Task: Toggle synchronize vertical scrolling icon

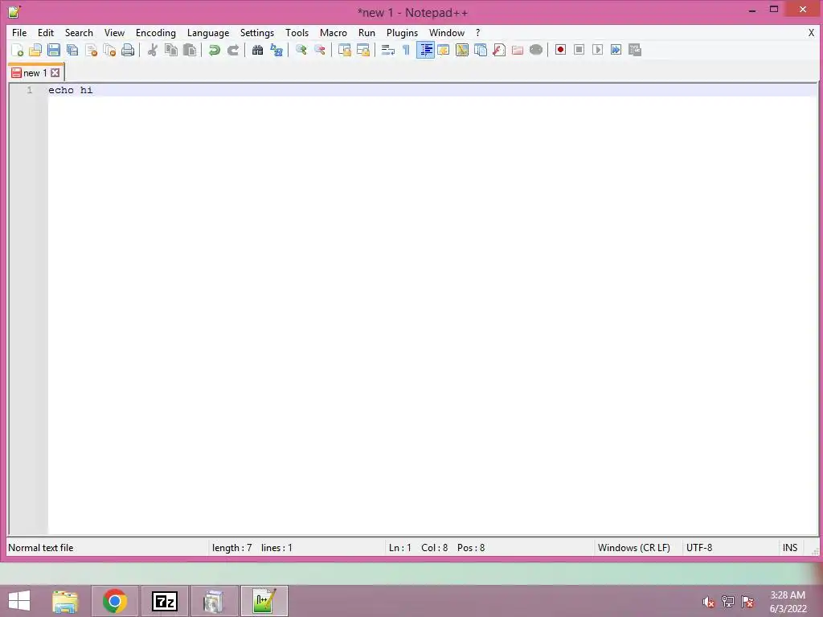Action: pos(344,50)
